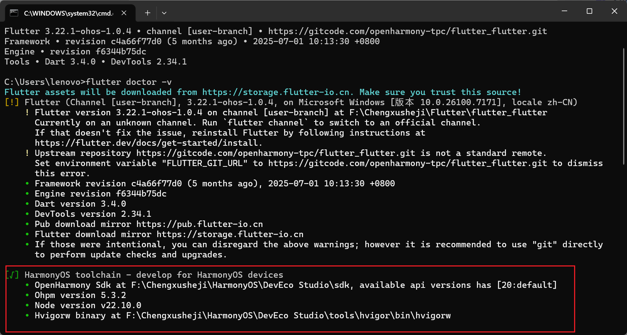Maximize the terminal window
The image size is (627, 335).
(589, 11)
